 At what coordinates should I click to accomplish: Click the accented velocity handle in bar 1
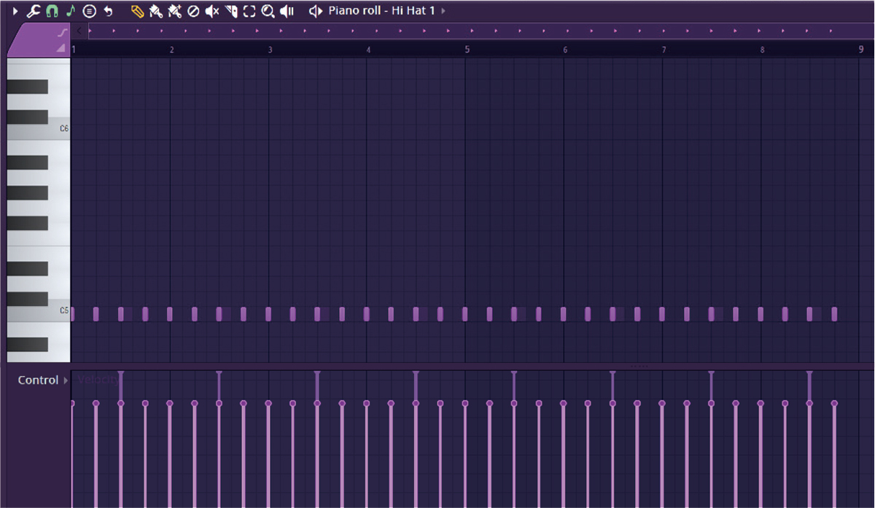click(x=120, y=373)
